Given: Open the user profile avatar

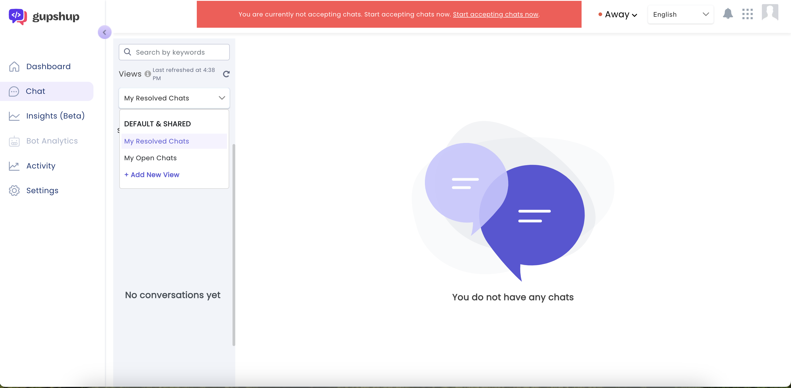Looking at the screenshot, I should (x=770, y=12).
